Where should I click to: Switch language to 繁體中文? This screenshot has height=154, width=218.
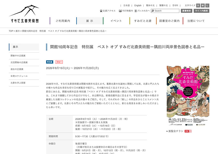[163, 5]
